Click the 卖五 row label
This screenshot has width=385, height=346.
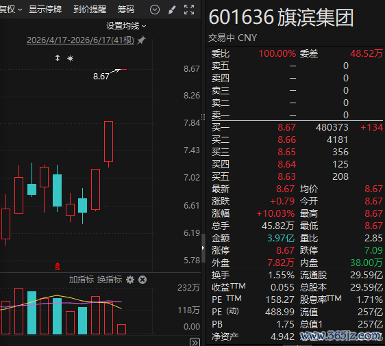221,66
